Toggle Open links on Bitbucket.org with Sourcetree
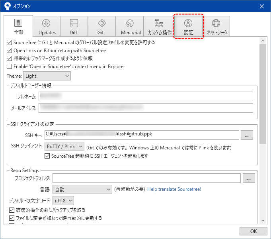Image resolution: width=271 pixels, height=239 pixels. [9, 51]
